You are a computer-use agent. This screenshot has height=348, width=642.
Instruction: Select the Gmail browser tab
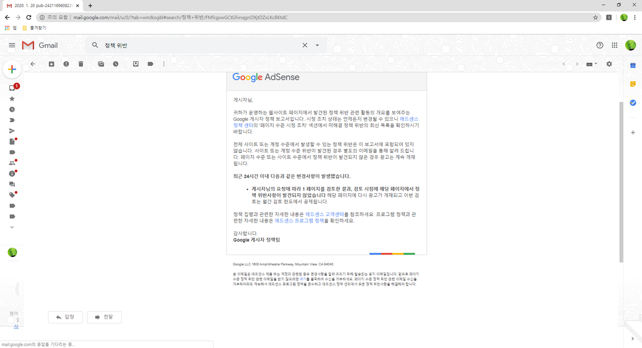click(x=43, y=6)
